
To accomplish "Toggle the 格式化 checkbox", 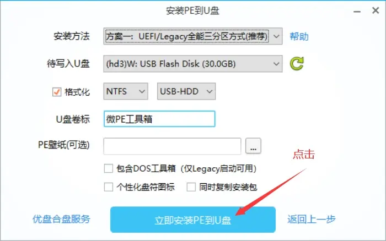I will (x=57, y=92).
